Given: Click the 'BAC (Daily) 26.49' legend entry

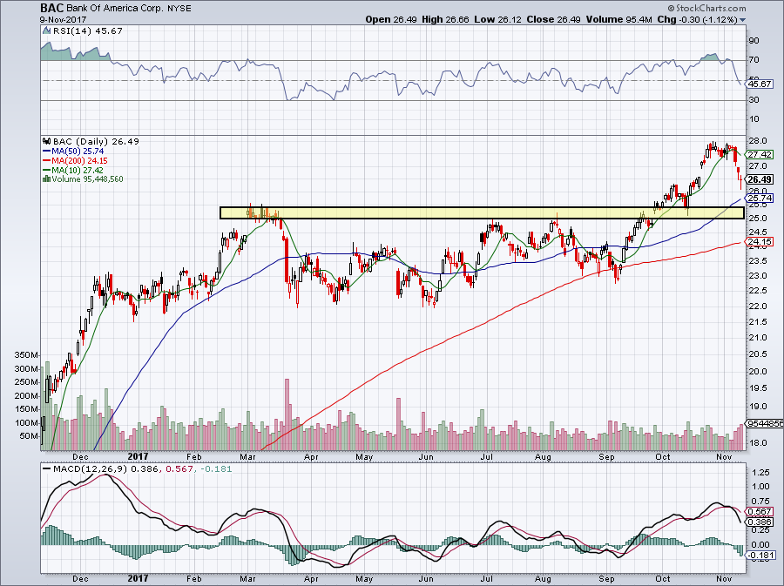Looking at the screenshot, I should click(x=96, y=141).
